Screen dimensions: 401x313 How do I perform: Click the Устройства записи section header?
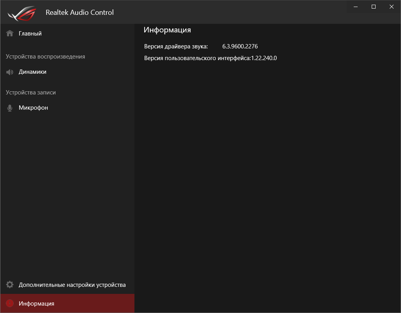coord(31,92)
